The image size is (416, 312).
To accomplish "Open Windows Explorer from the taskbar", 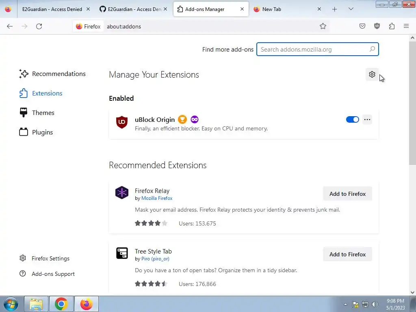I will tap(36, 304).
